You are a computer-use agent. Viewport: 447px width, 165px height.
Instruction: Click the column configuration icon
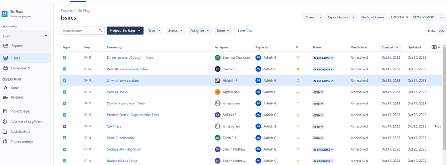click(436, 48)
